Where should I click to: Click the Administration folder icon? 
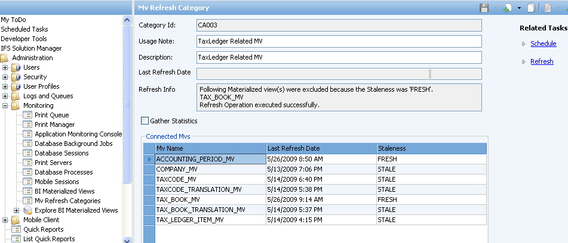click(x=5, y=58)
